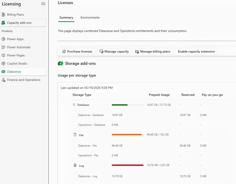
Task: Collapse the Database storage row
Action: coord(74,105)
